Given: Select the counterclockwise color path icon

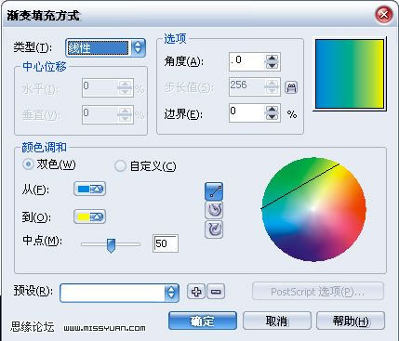Looking at the screenshot, I should pyautogui.click(x=214, y=210).
